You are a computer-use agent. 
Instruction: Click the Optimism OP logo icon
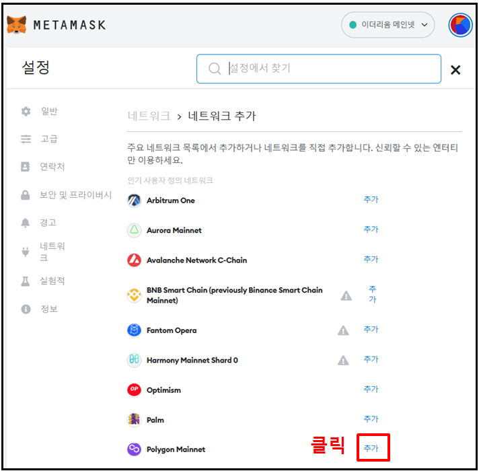[134, 390]
